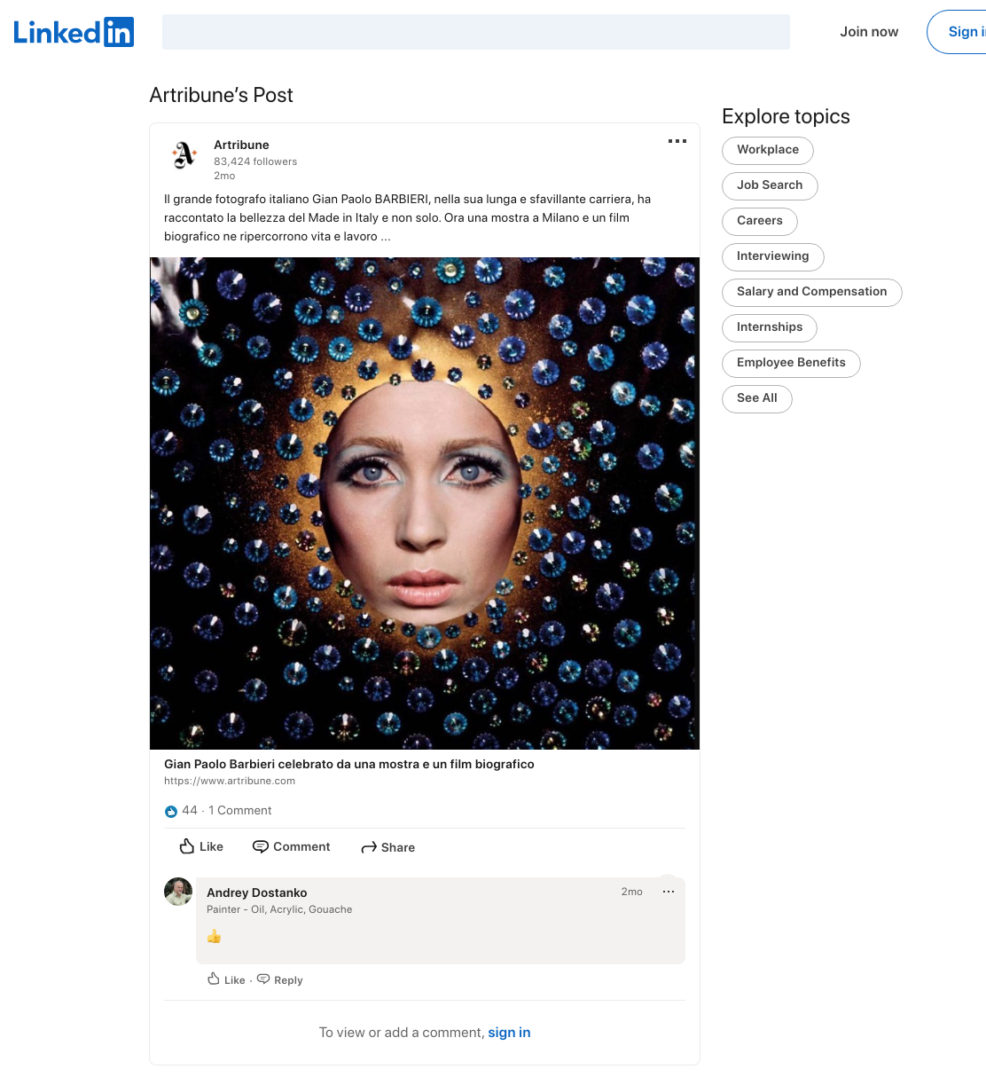
Task: Open the comment options three-dot menu
Action: [x=669, y=892]
